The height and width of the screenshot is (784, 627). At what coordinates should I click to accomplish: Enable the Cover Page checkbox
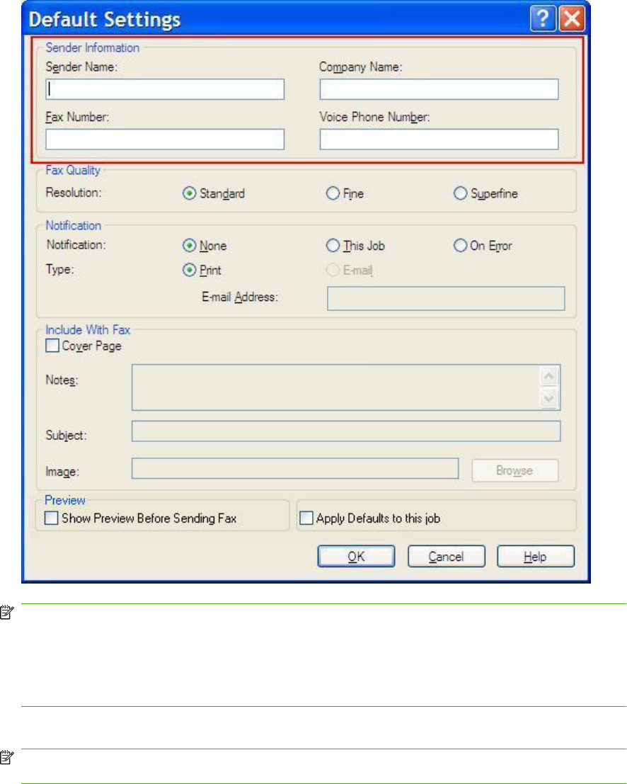coord(52,346)
